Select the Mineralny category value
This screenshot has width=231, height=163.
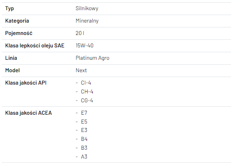[87, 21]
